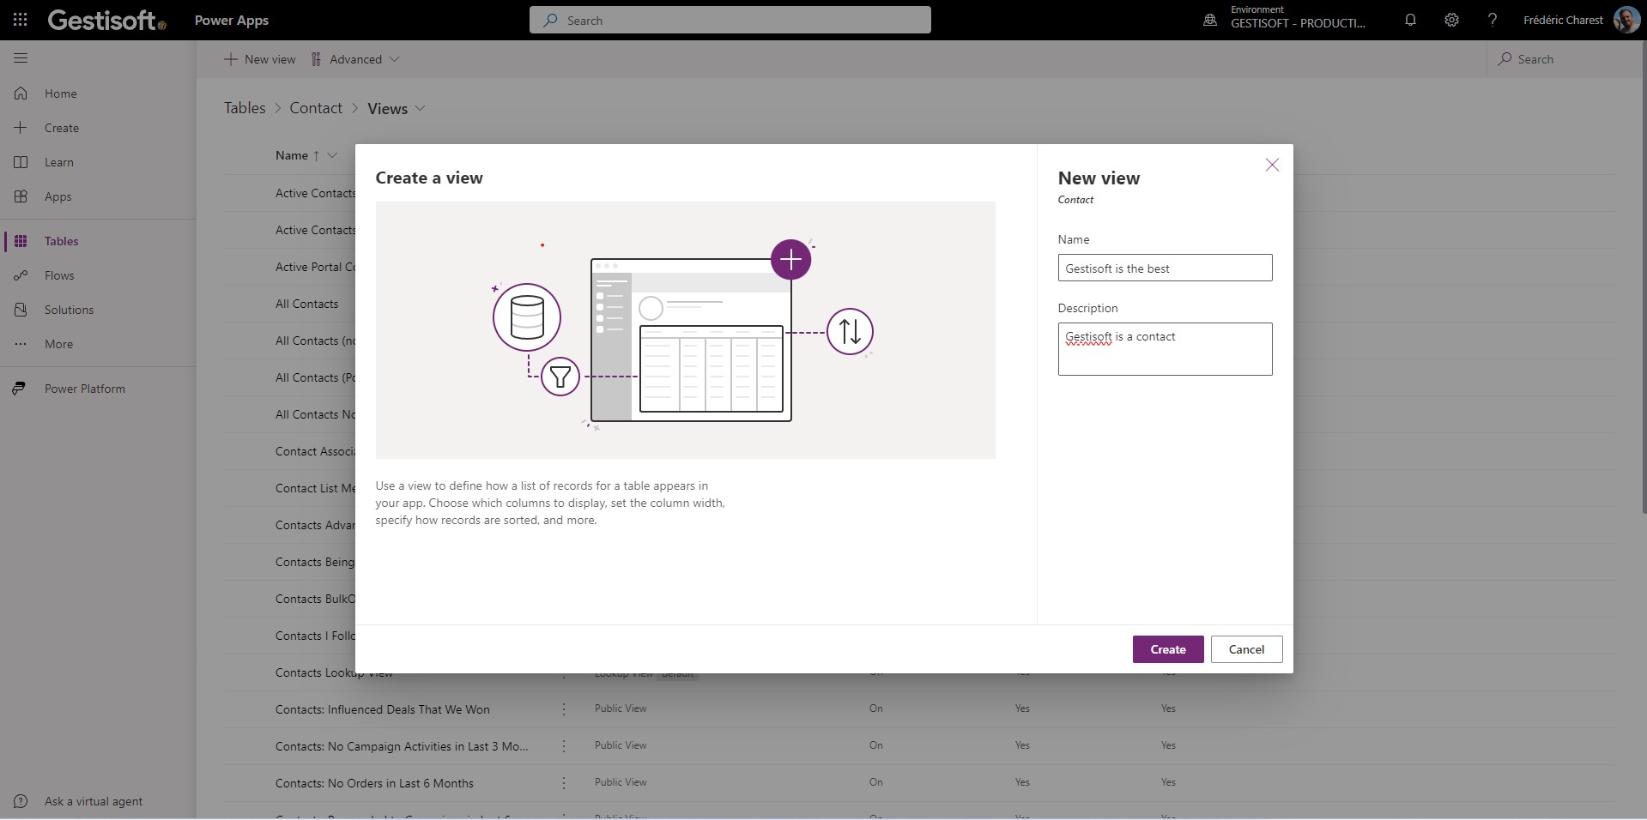Open options for Influenced Deals view
This screenshot has width=1647, height=820.
(x=564, y=709)
